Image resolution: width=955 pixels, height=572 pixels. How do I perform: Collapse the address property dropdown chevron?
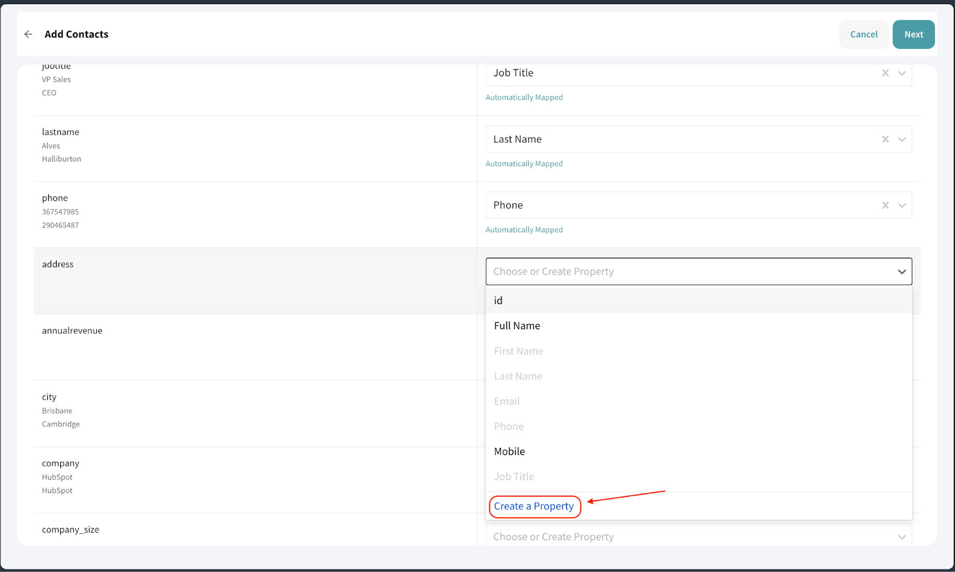tap(901, 271)
